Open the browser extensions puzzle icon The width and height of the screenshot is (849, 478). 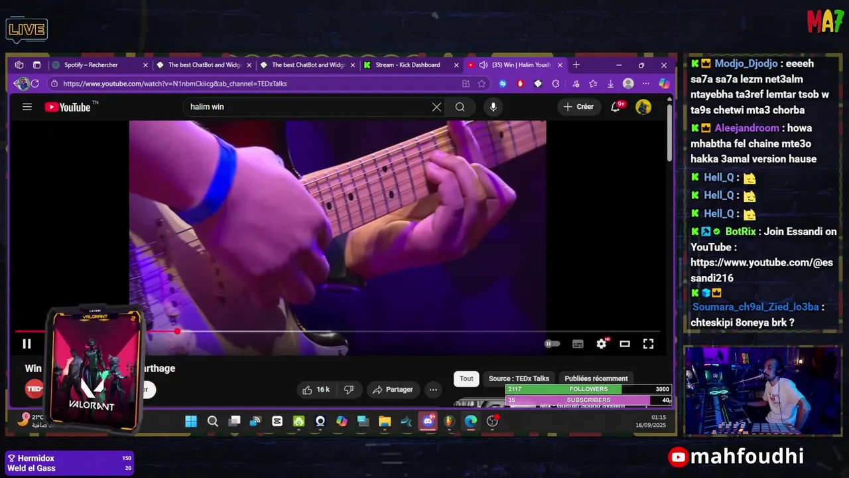(556, 84)
